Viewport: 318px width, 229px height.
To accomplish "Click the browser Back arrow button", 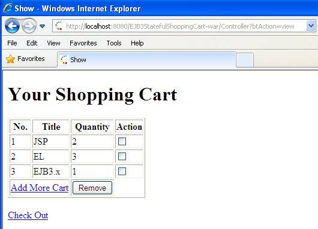I will tap(12, 26).
